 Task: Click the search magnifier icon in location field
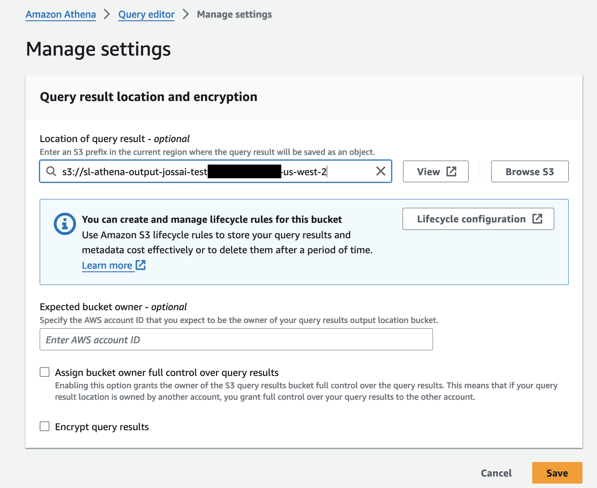(x=51, y=171)
